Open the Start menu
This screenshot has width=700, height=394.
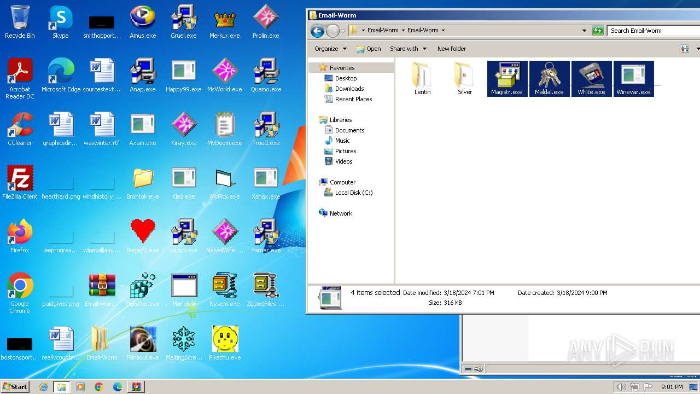click(15, 386)
